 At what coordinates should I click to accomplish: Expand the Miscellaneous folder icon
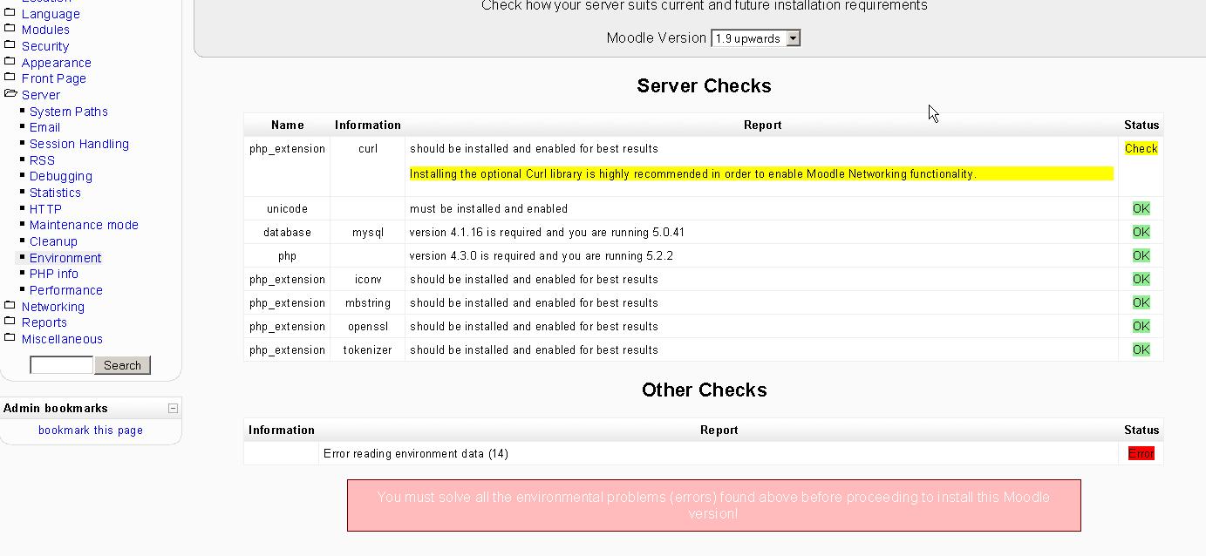pyautogui.click(x=10, y=338)
